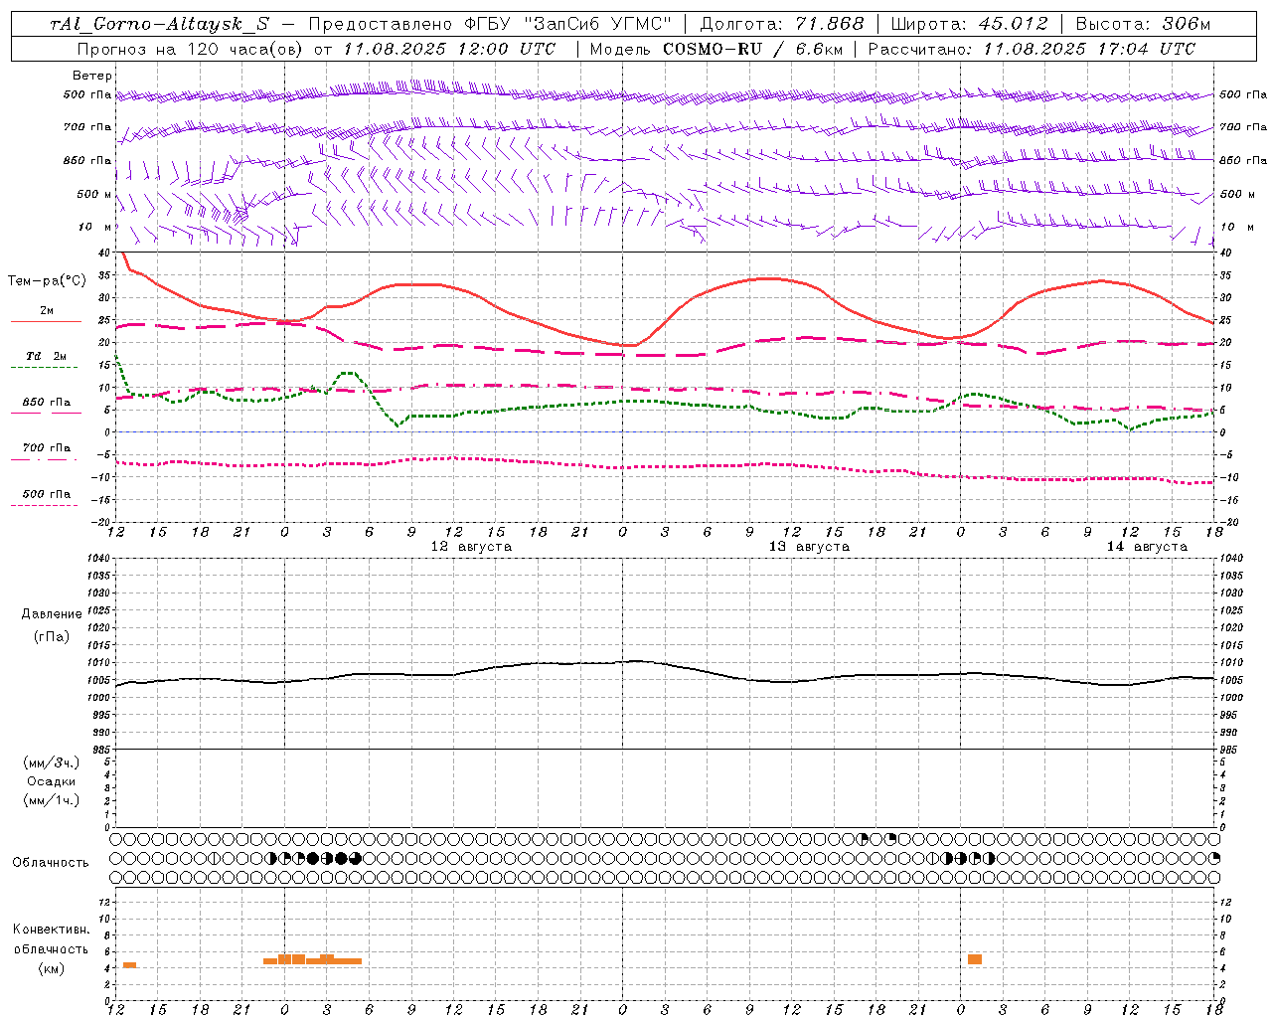Click the "Ветер" wind panel label
Image resolution: width=1272 pixels, height=1018 pixels.
(92, 76)
